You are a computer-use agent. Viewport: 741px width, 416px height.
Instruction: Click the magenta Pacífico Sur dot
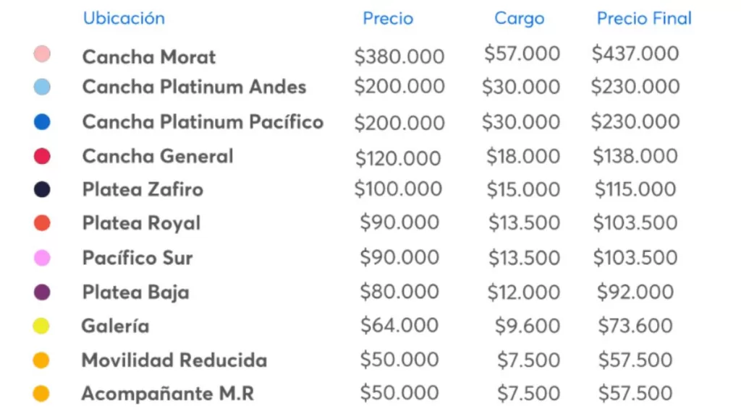click(x=42, y=258)
